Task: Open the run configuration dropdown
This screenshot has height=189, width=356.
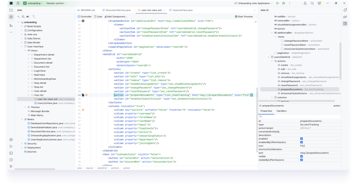Action: [254, 3]
